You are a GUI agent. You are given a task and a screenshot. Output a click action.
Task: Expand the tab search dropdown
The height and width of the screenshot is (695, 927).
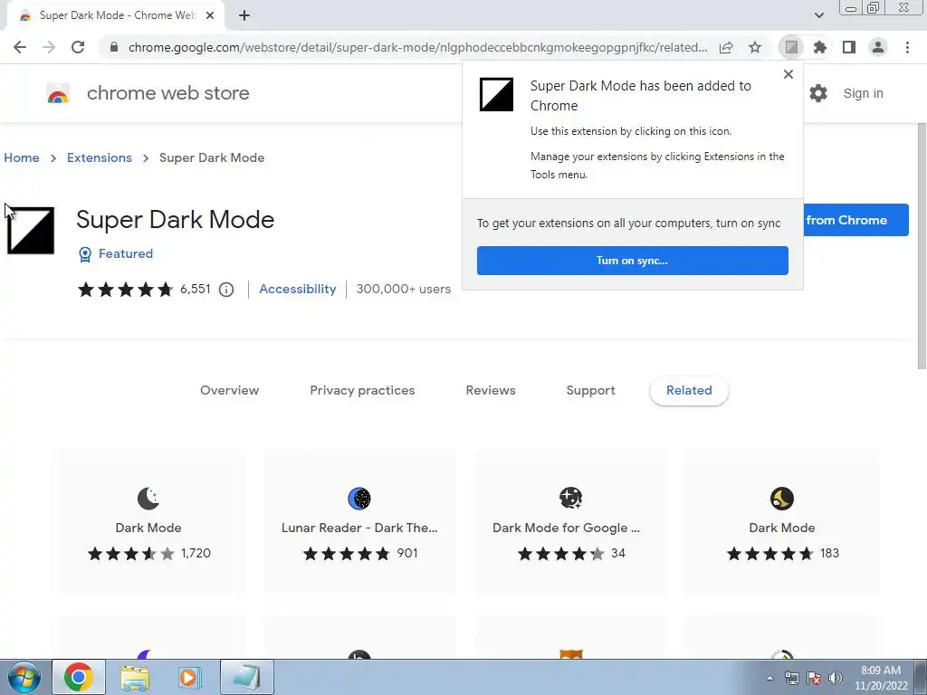pos(818,15)
